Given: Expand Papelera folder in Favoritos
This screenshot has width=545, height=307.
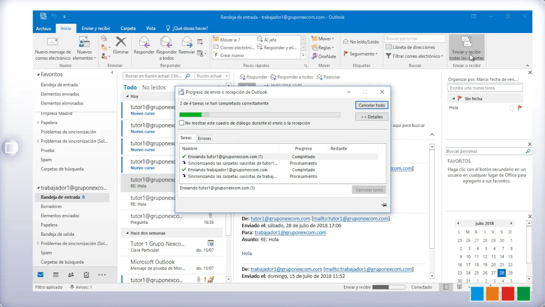Looking at the screenshot, I should tap(38, 123).
